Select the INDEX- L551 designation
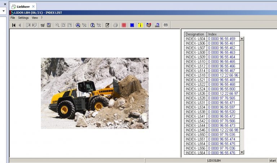The image size is (277, 163). coord(195,139)
